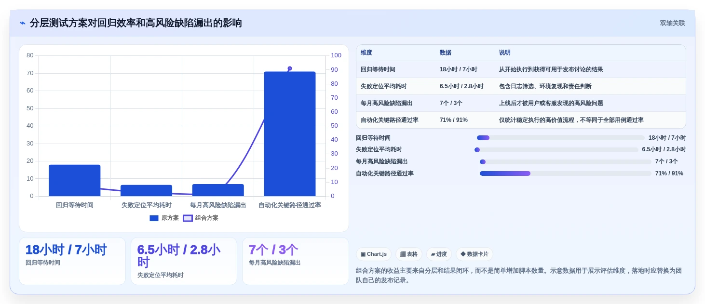
Task: Click the 双轴关联 label in the header
Action: pyautogui.click(x=672, y=23)
